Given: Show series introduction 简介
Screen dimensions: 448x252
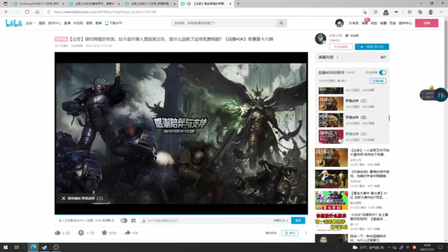Looking at the screenshot, I should [342, 81].
